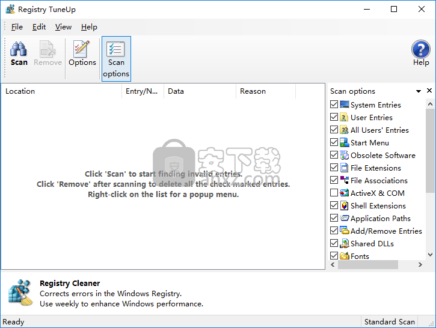
Task: Maximize the Registry TuneUp window
Action: point(394,9)
